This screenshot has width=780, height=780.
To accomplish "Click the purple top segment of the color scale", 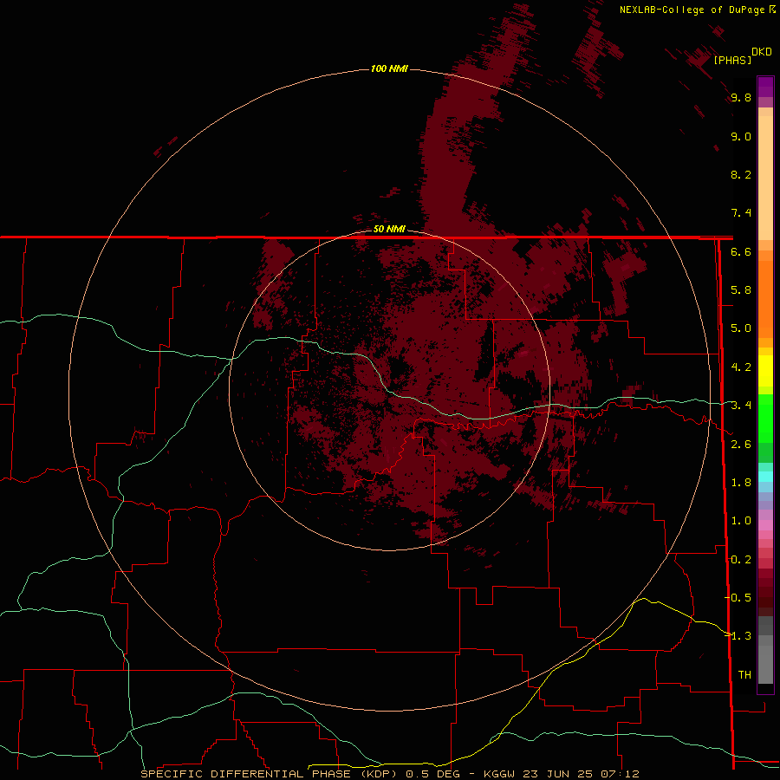I will [765, 87].
